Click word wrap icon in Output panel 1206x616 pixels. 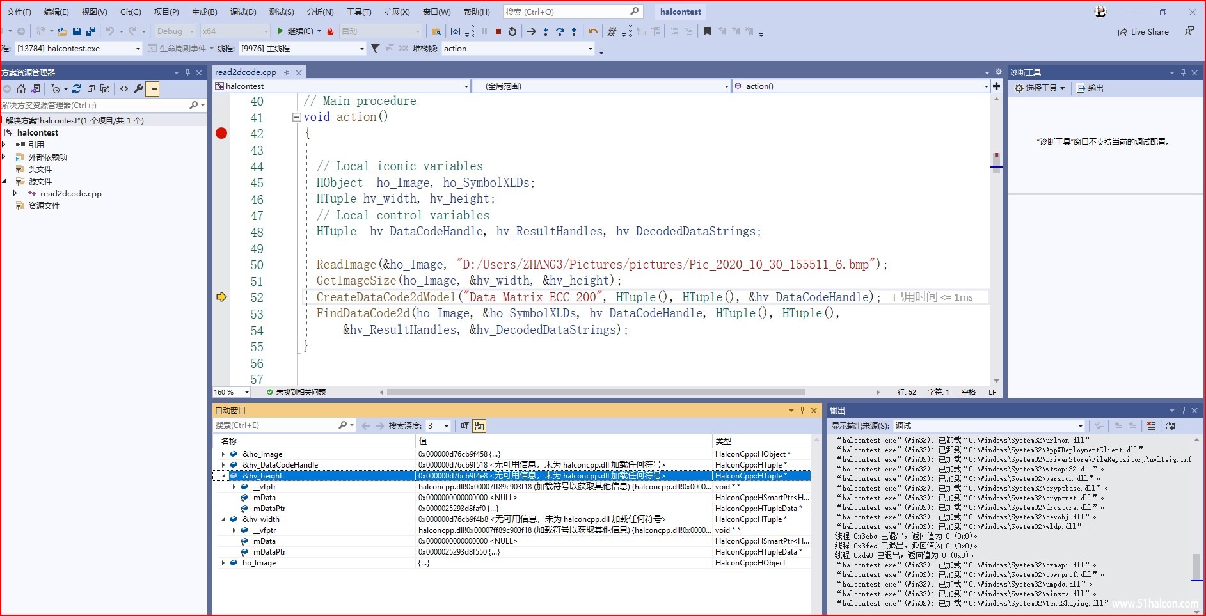tap(1171, 426)
